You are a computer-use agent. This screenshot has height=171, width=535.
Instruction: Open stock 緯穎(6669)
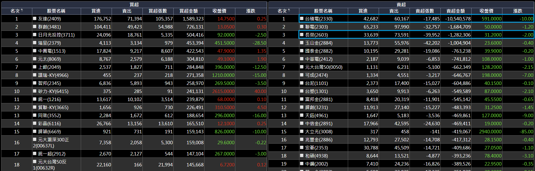(x=49, y=132)
